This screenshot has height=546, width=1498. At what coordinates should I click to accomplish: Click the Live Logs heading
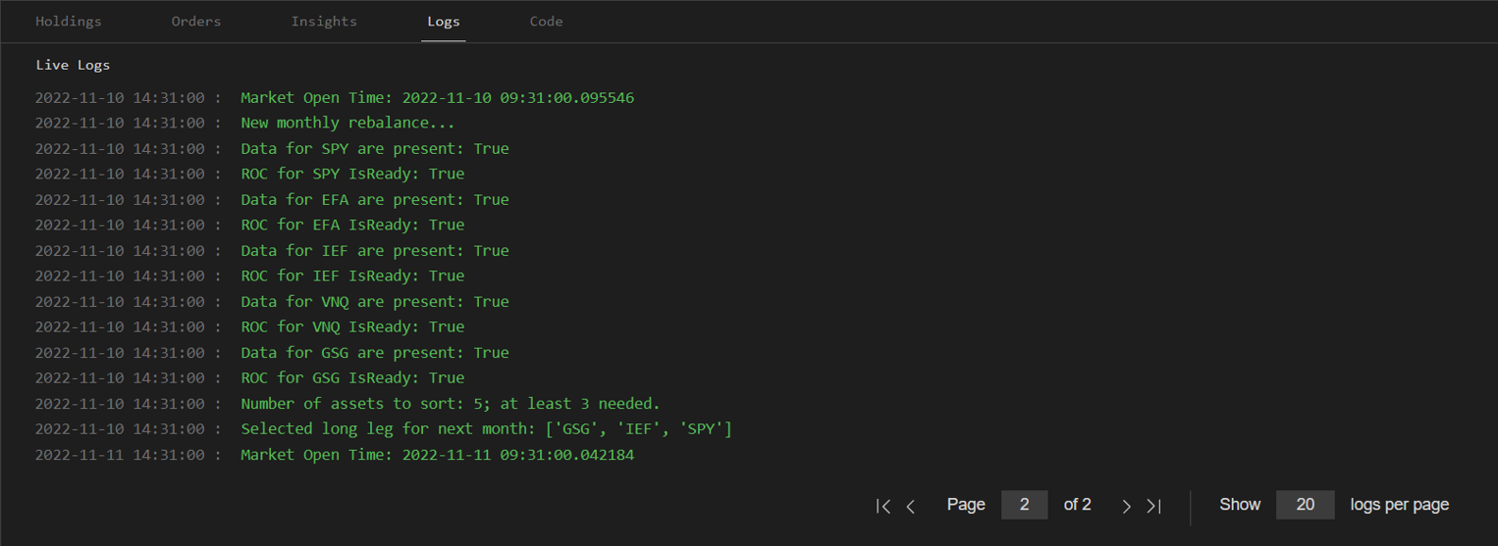[73, 66]
